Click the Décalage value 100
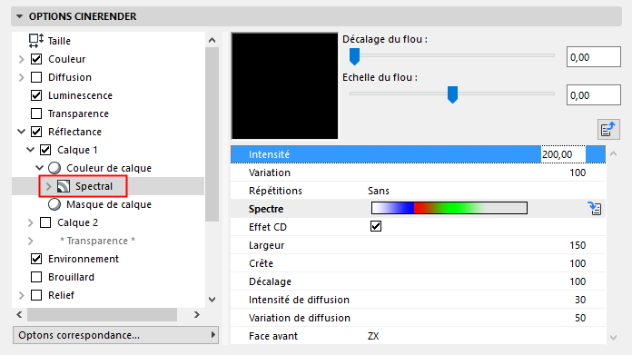 tap(578, 281)
